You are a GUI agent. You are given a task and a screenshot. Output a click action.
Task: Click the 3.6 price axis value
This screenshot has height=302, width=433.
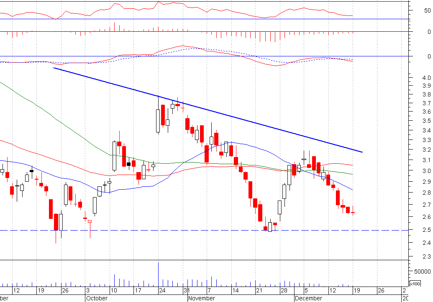(x=427, y=112)
